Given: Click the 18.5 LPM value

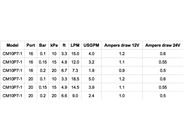Looking at the screenshot, I should [75, 79].
